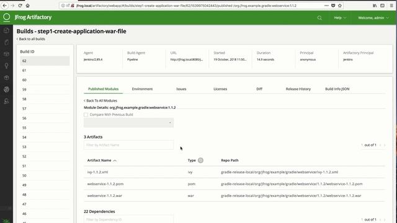Click Filter by Dependency ID field

click(x=128, y=219)
